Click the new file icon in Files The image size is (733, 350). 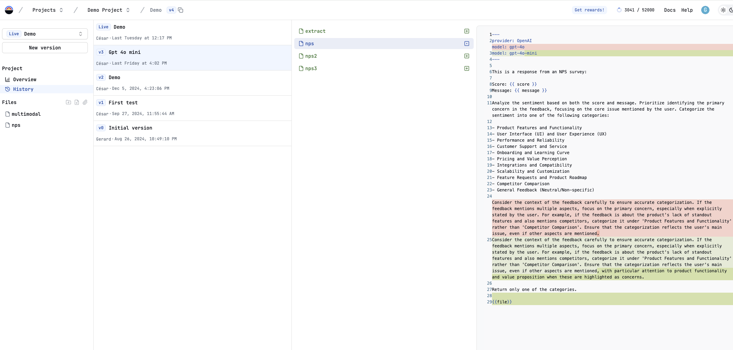click(x=77, y=102)
